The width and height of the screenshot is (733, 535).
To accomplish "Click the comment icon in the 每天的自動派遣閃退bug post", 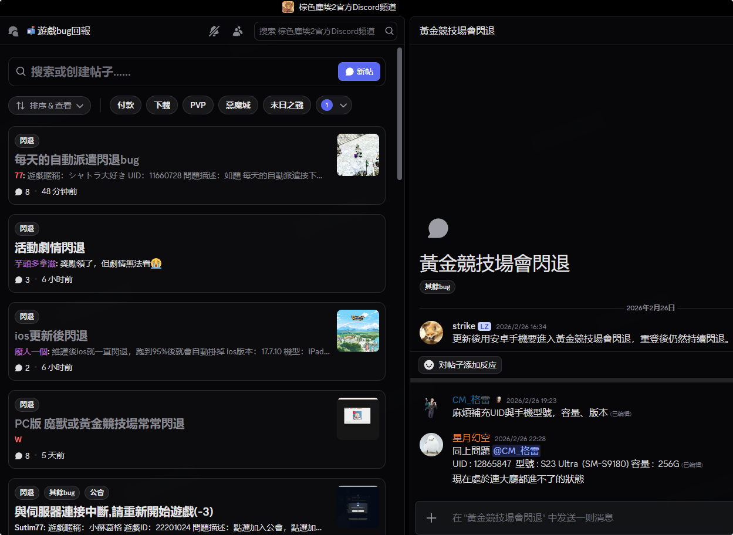I will (19, 192).
